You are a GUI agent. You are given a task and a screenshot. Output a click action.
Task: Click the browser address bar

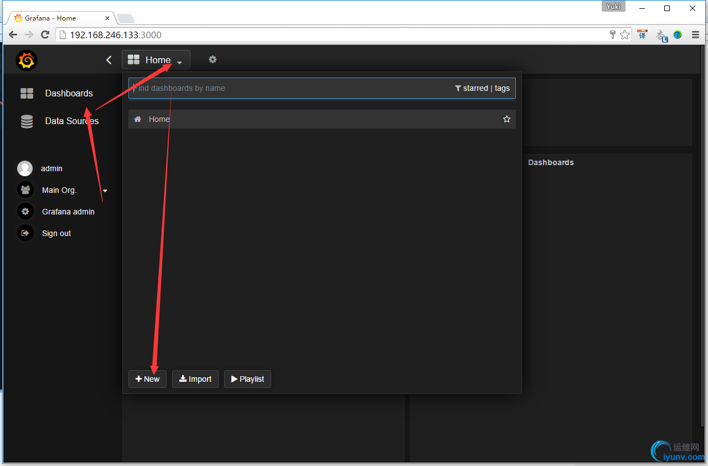pos(332,35)
